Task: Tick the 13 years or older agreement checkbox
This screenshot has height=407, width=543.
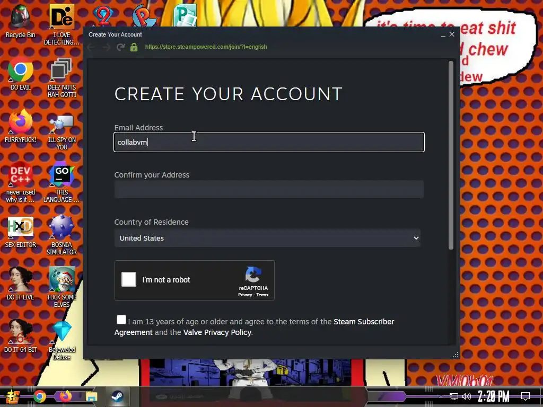Action: click(121, 320)
